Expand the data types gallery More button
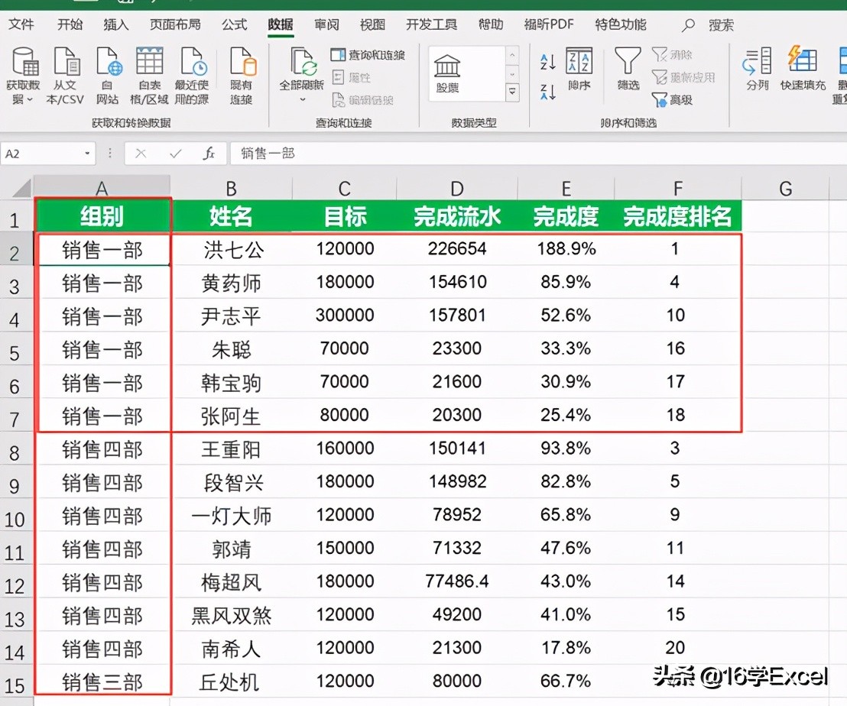This screenshot has width=847, height=706. click(x=512, y=92)
